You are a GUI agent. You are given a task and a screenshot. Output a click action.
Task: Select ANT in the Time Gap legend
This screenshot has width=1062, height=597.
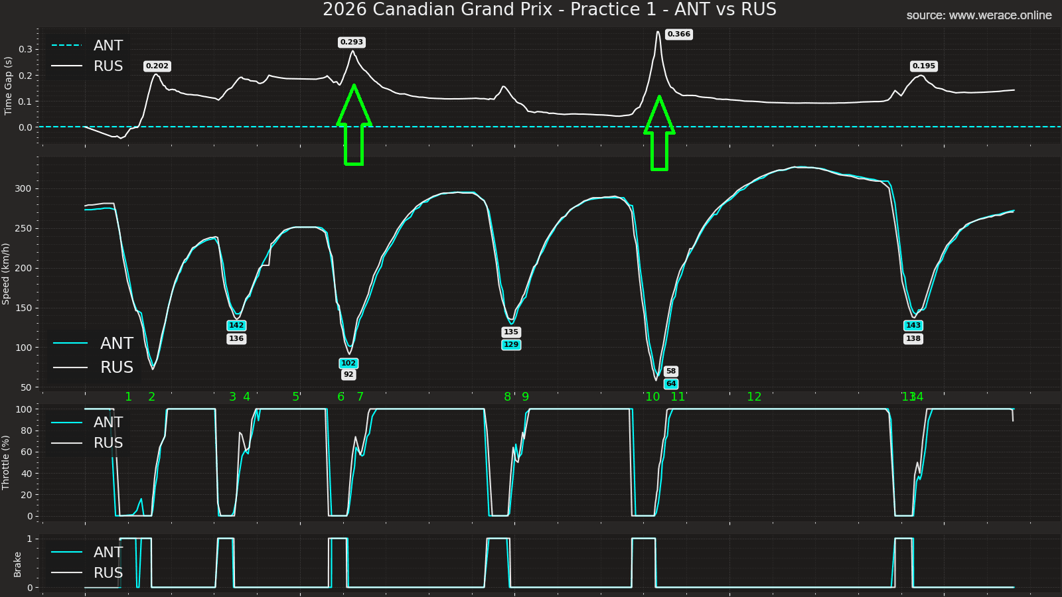pos(108,45)
